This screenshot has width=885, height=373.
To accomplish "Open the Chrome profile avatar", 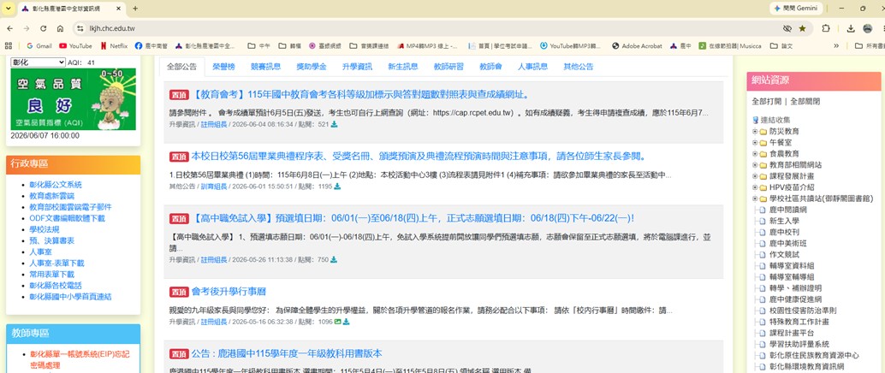I will 868,28.
